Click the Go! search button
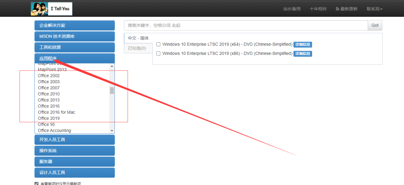 pyautogui.click(x=375, y=25)
